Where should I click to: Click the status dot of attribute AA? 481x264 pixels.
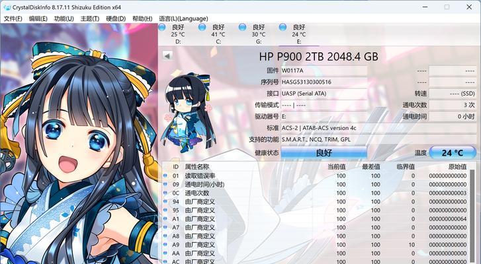[165, 253]
